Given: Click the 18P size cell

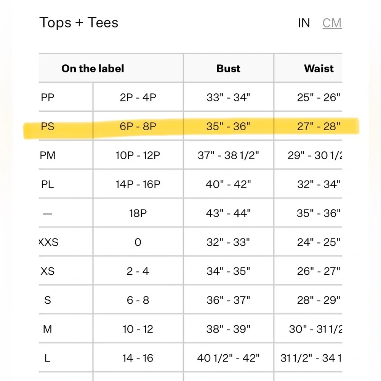Looking at the screenshot, I should [x=138, y=213].
